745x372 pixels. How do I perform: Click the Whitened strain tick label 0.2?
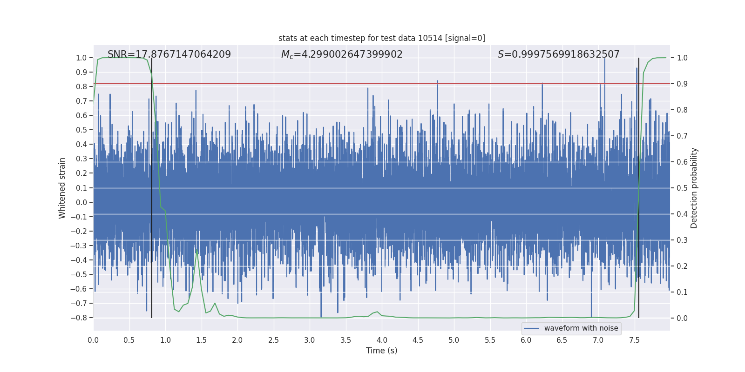click(x=81, y=173)
